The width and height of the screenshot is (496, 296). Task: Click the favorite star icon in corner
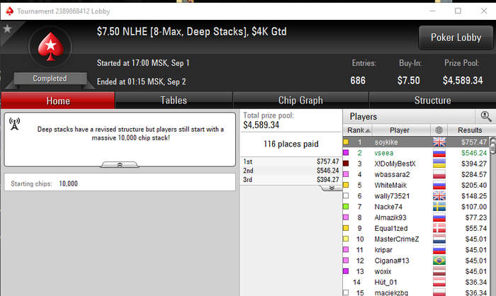point(7,29)
